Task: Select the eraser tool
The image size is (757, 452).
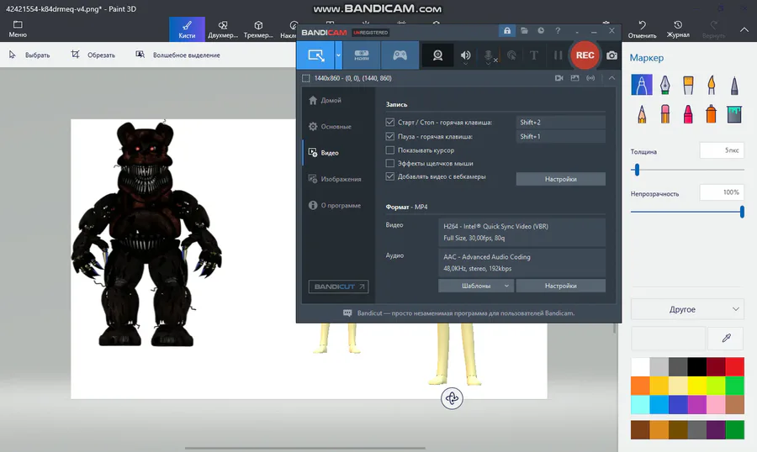Action: pyautogui.click(x=664, y=114)
